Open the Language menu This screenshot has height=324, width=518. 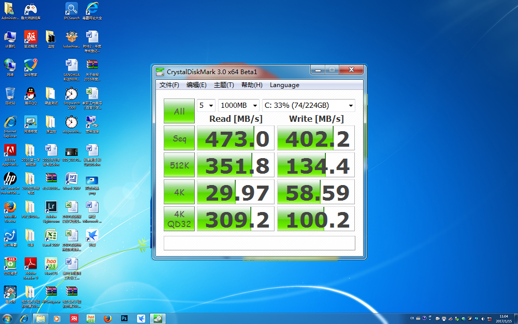pyautogui.click(x=284, y=85)
